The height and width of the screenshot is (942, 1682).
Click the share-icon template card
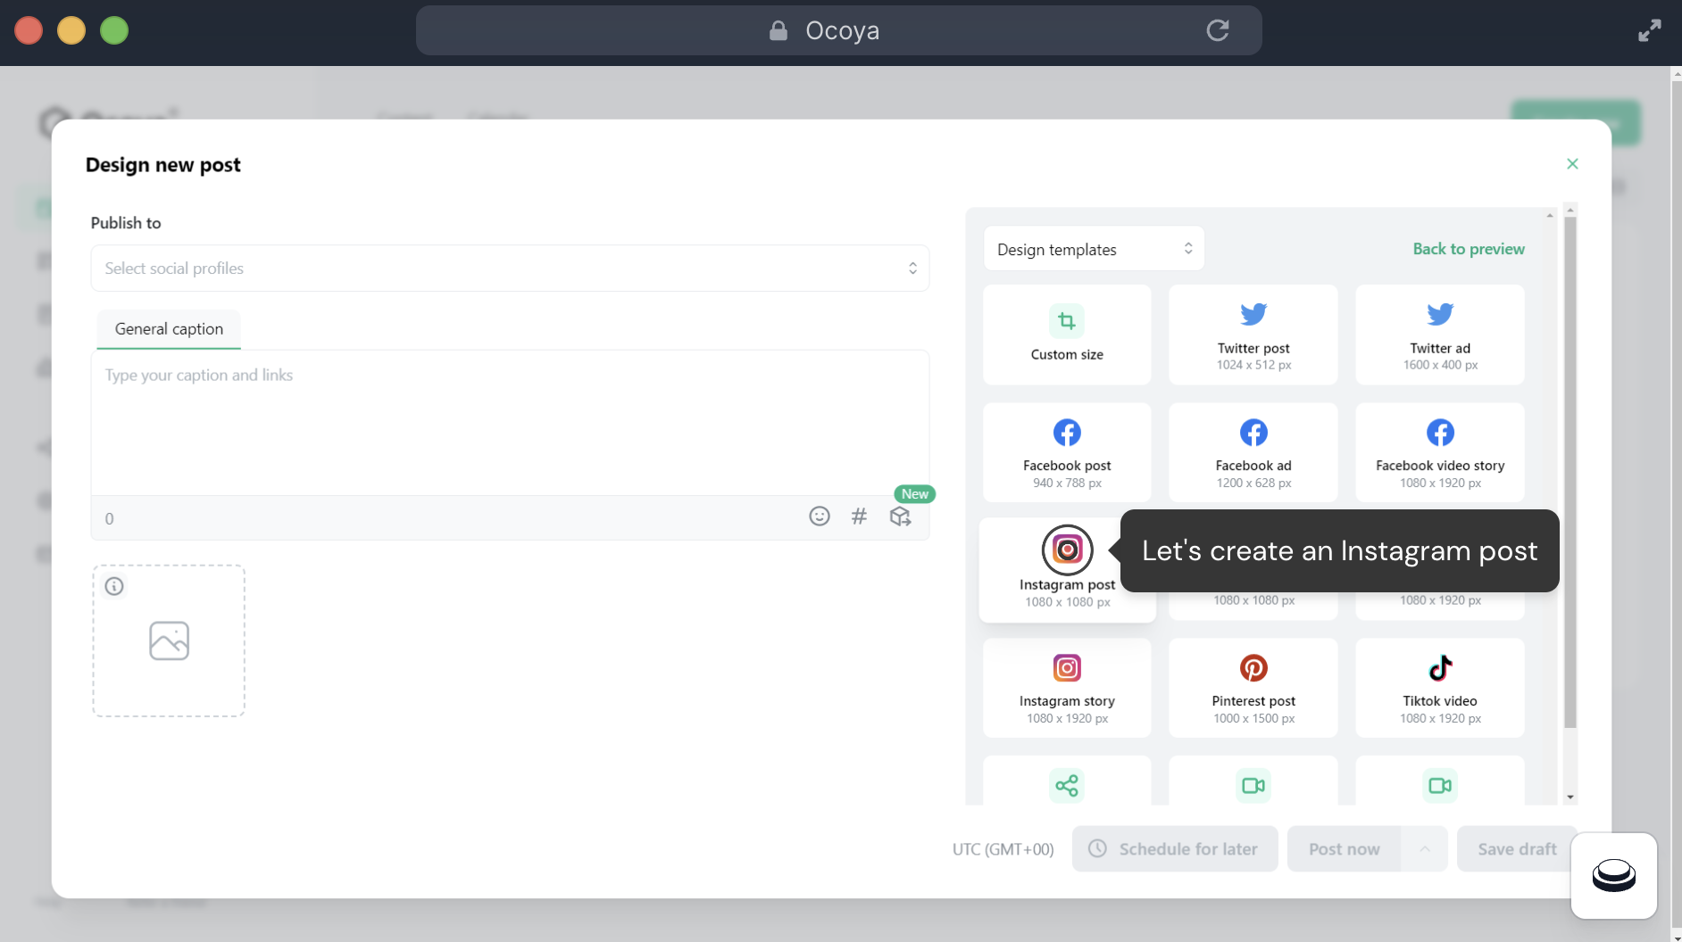tap(1067, 781)
